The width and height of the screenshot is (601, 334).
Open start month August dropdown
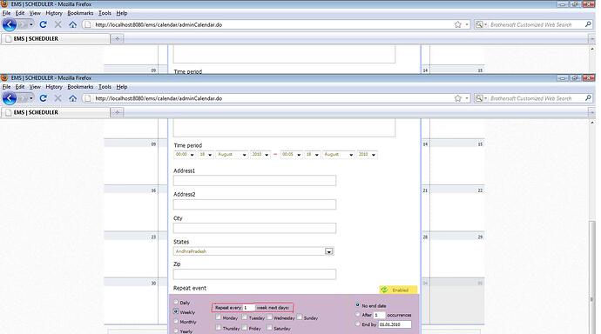[232, 154]
